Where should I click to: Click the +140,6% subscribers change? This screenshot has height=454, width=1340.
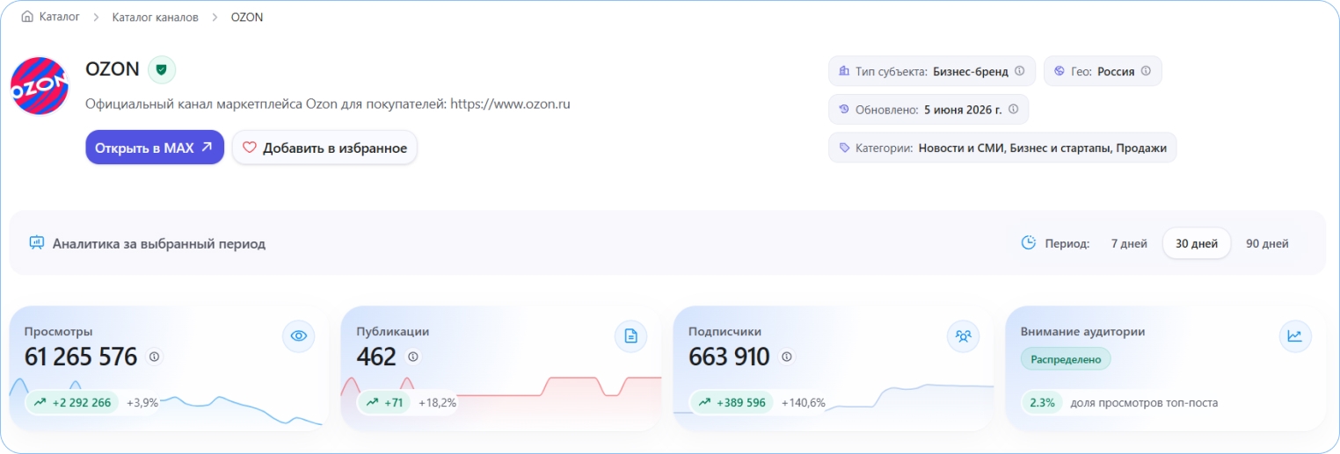coord(804,403)
